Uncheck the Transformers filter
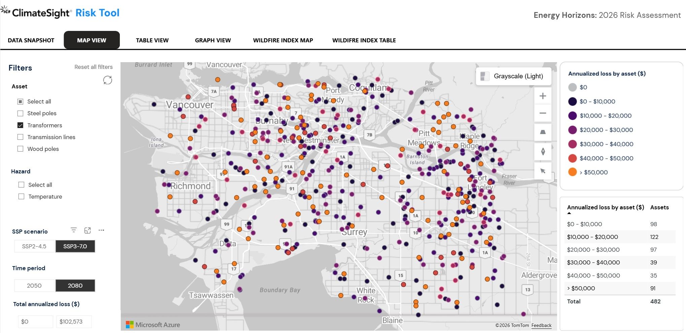 [x=21, y=125]
